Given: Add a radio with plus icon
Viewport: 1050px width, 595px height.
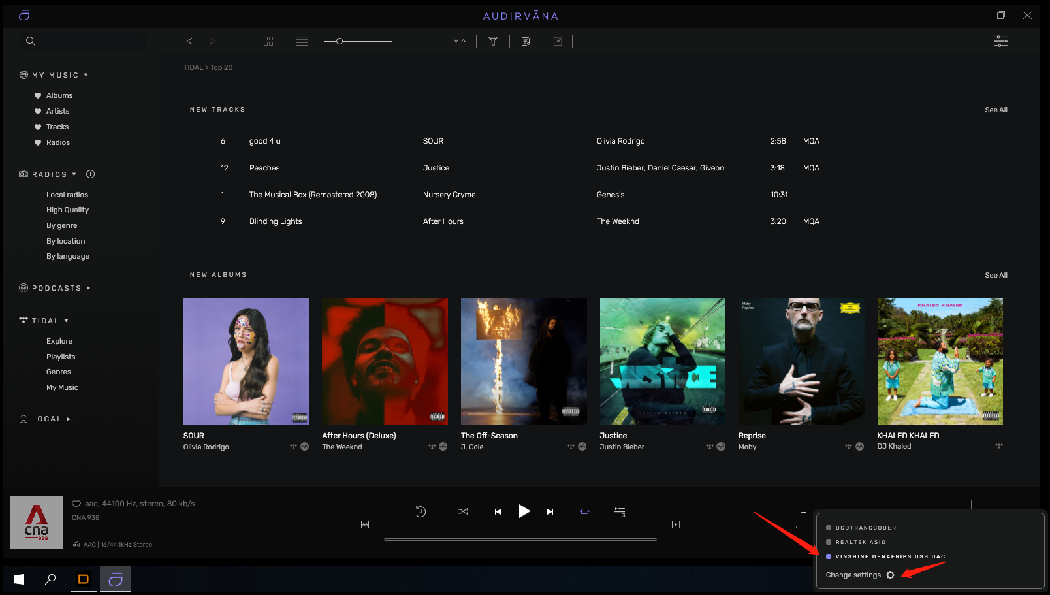Looking at the screenshot, I should tap(91, 174).
